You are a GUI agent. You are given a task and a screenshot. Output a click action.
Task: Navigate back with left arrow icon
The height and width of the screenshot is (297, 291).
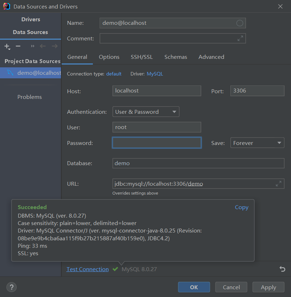pos(43,46)
